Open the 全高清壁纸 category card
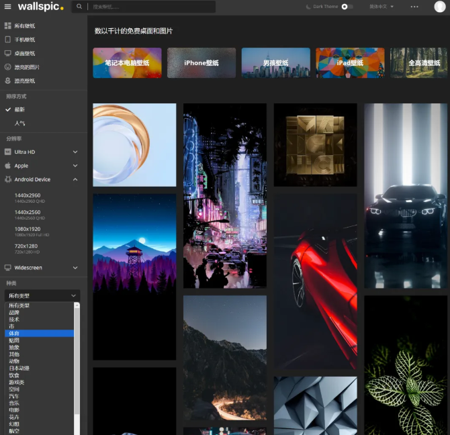The height and width of the screenshot is (435, 450). [418, 63]
